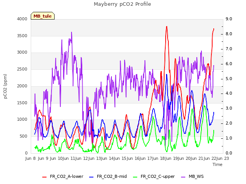
Task: Select the MB_WS legend label
Action: point(196,176)
